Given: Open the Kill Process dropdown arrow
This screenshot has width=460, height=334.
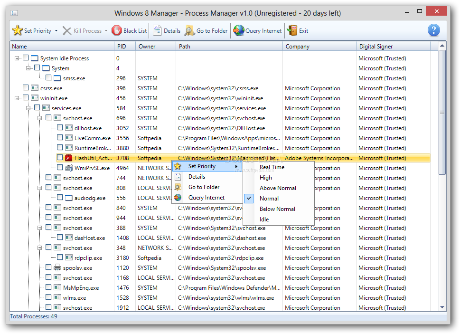Looking at the screenshot, I should [x=106, y=31].
